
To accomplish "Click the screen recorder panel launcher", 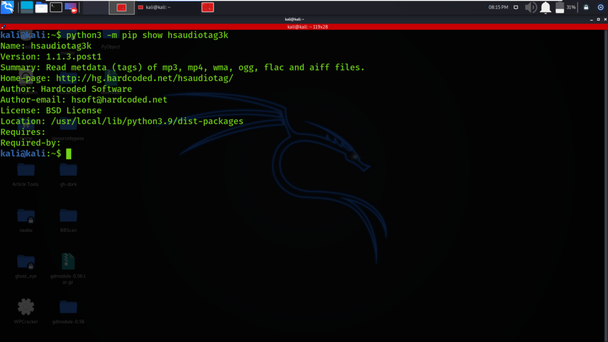I will (71, 7).
